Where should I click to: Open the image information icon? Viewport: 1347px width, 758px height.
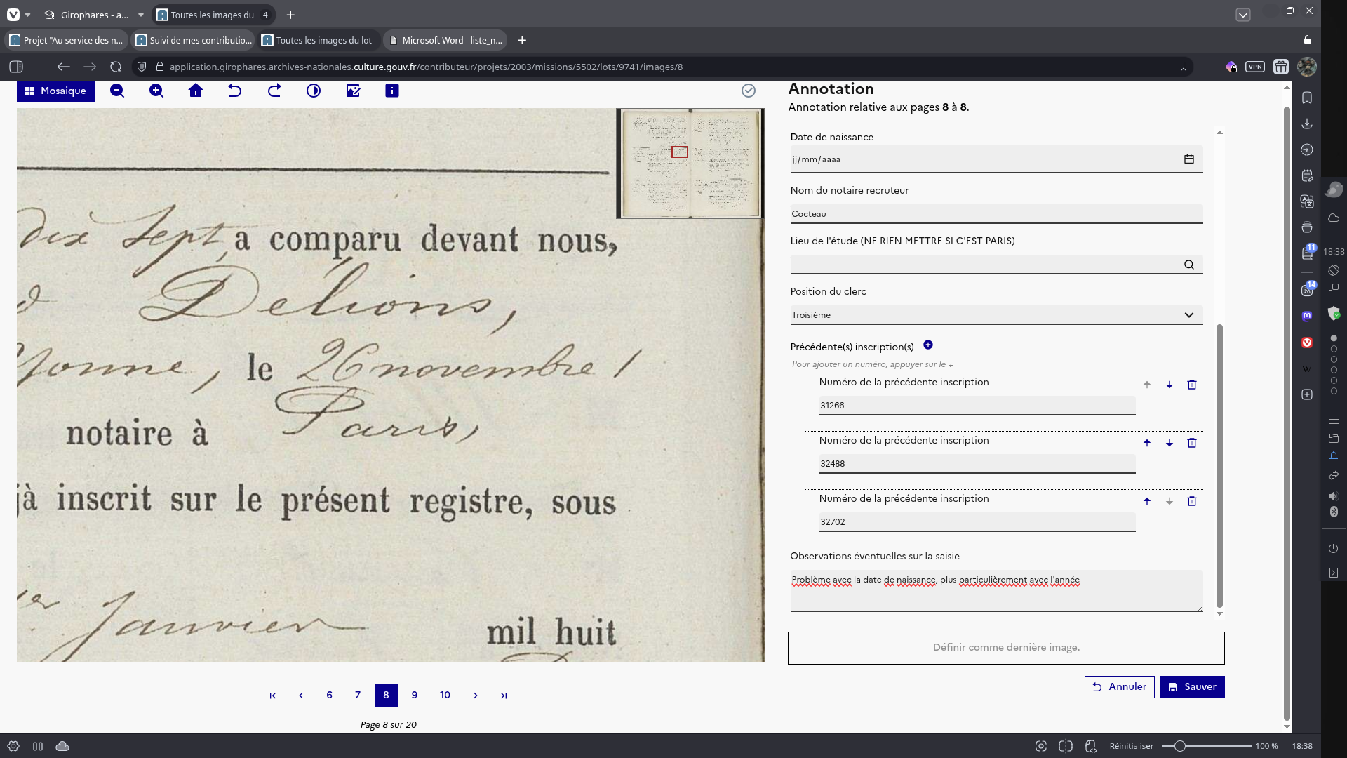pos(392,91)
